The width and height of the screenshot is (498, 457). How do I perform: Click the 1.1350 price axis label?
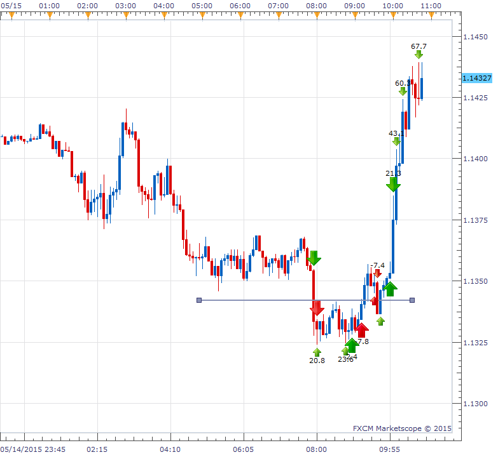[476, 281]
